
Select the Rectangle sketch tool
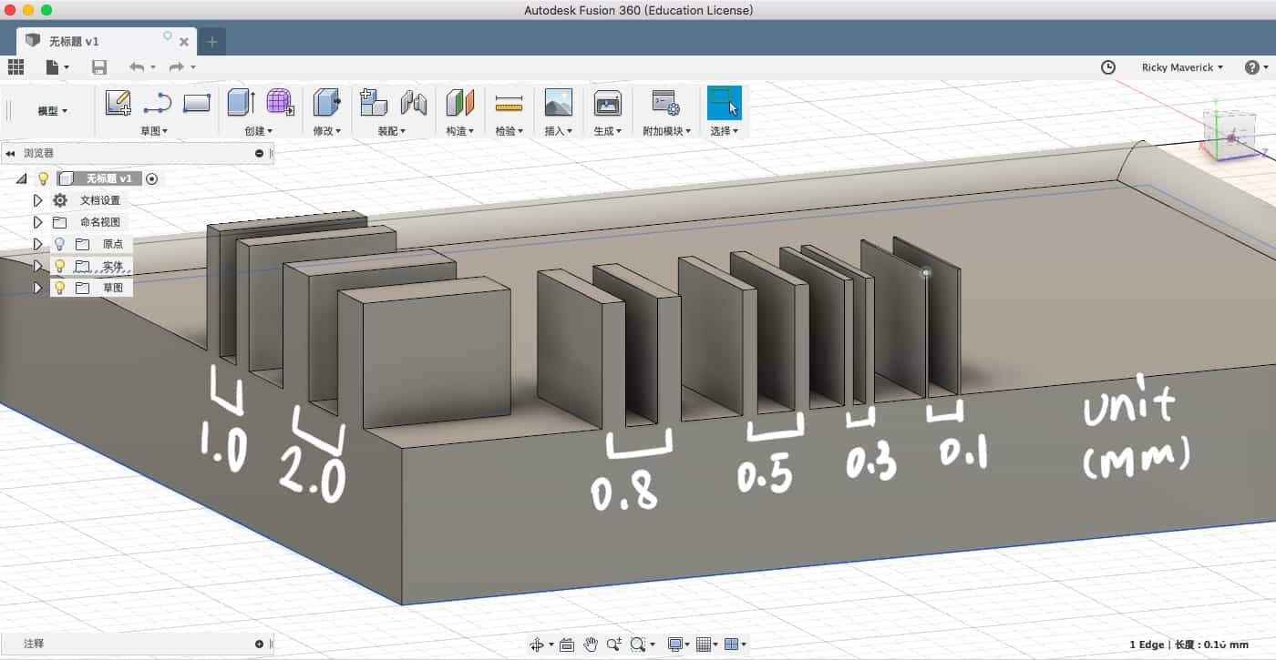click(197, 103)
